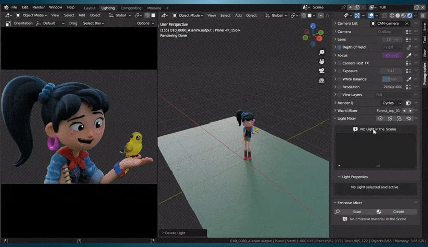Expand the Focus panel
Viewport: 428px width, 247px height.
pos(335,55)
